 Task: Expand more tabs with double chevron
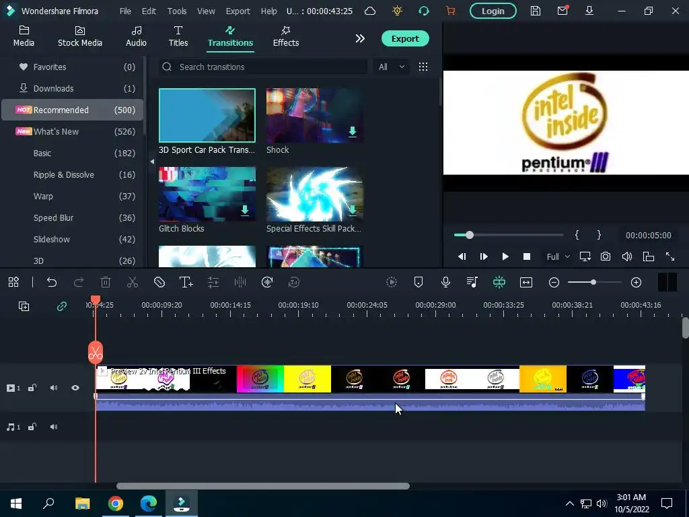coord(360,38)
